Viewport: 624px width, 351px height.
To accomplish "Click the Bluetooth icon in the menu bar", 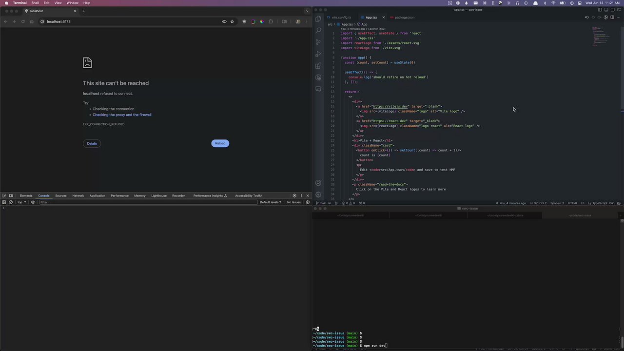I will [x=545, y=3].
